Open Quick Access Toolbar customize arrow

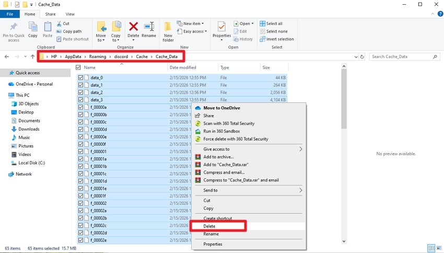tap(31, 5)
